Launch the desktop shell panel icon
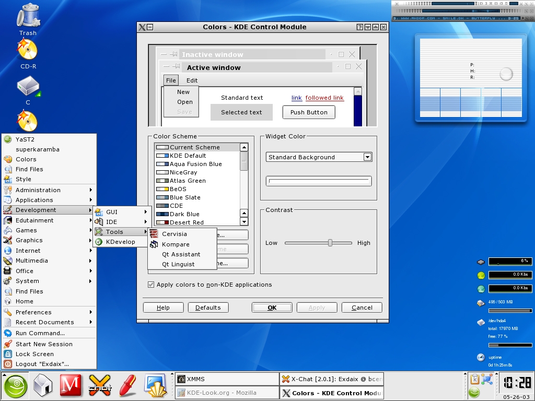This screenshot has width=535, height=401. pyautogui.click(x=156, y=386)
